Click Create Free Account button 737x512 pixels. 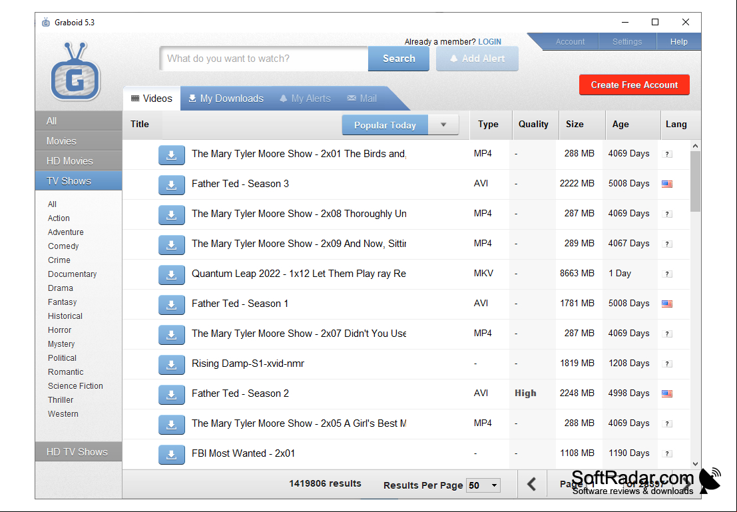click(634, 85)
